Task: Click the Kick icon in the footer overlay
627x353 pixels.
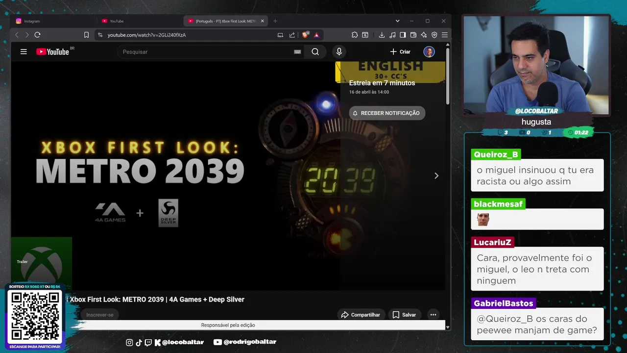Action: coord(158,342)
